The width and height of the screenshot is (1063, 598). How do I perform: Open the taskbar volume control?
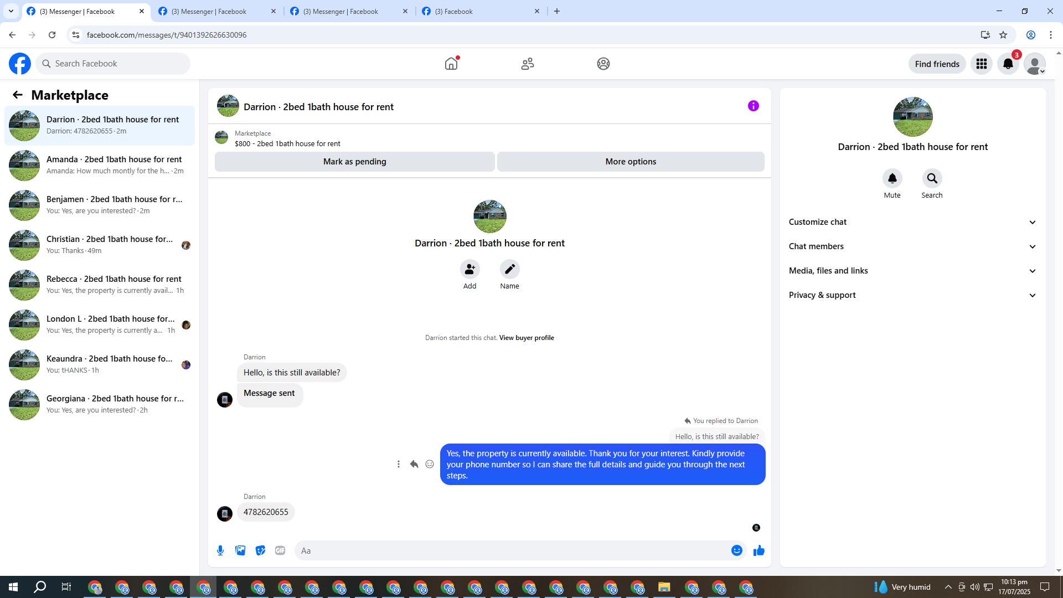(x=975, y=587)
